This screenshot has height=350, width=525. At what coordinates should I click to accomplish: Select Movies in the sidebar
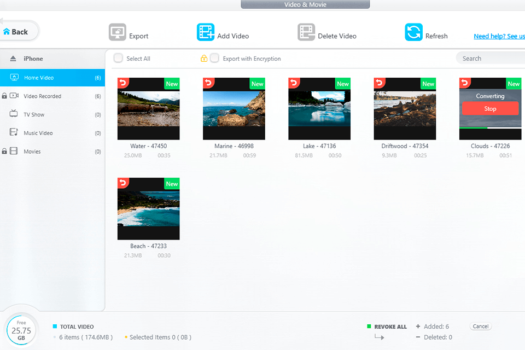pyautogui.click(x=32, y=151)
